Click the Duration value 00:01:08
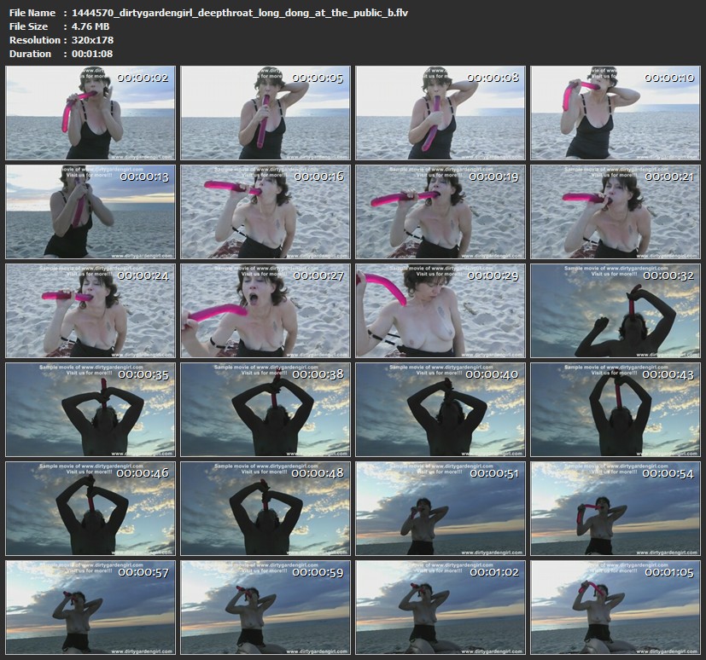 [88, 54]
